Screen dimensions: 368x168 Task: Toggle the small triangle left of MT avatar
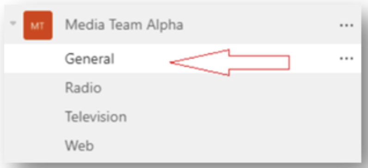pyautogui.click(x=13, y=23)
